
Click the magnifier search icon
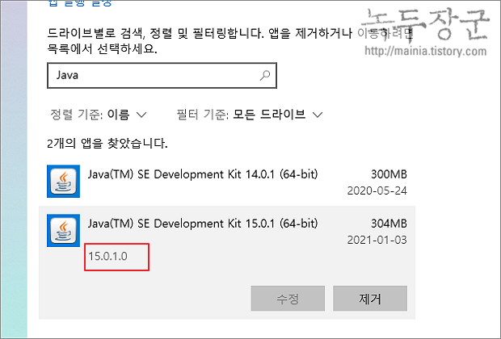point(265,76)
